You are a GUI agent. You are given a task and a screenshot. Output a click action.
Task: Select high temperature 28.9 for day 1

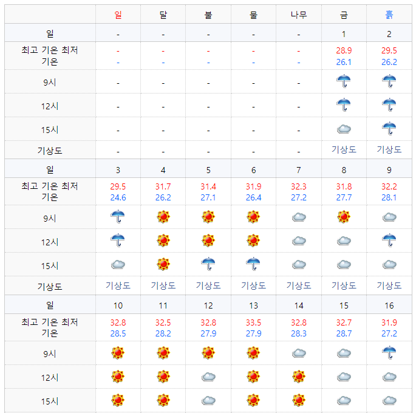coord(344,50)
